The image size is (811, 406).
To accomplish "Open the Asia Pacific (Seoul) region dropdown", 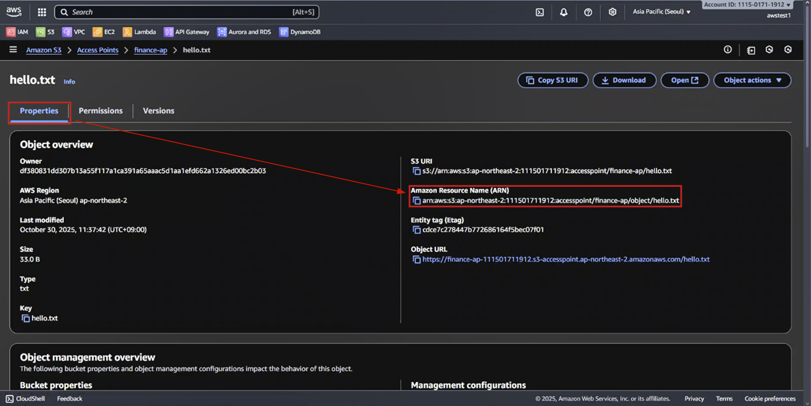I will click(661, 12).
